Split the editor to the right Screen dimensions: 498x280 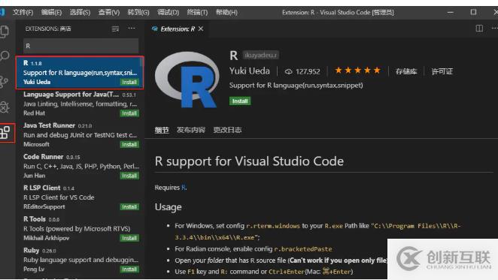tap(479, 29)
